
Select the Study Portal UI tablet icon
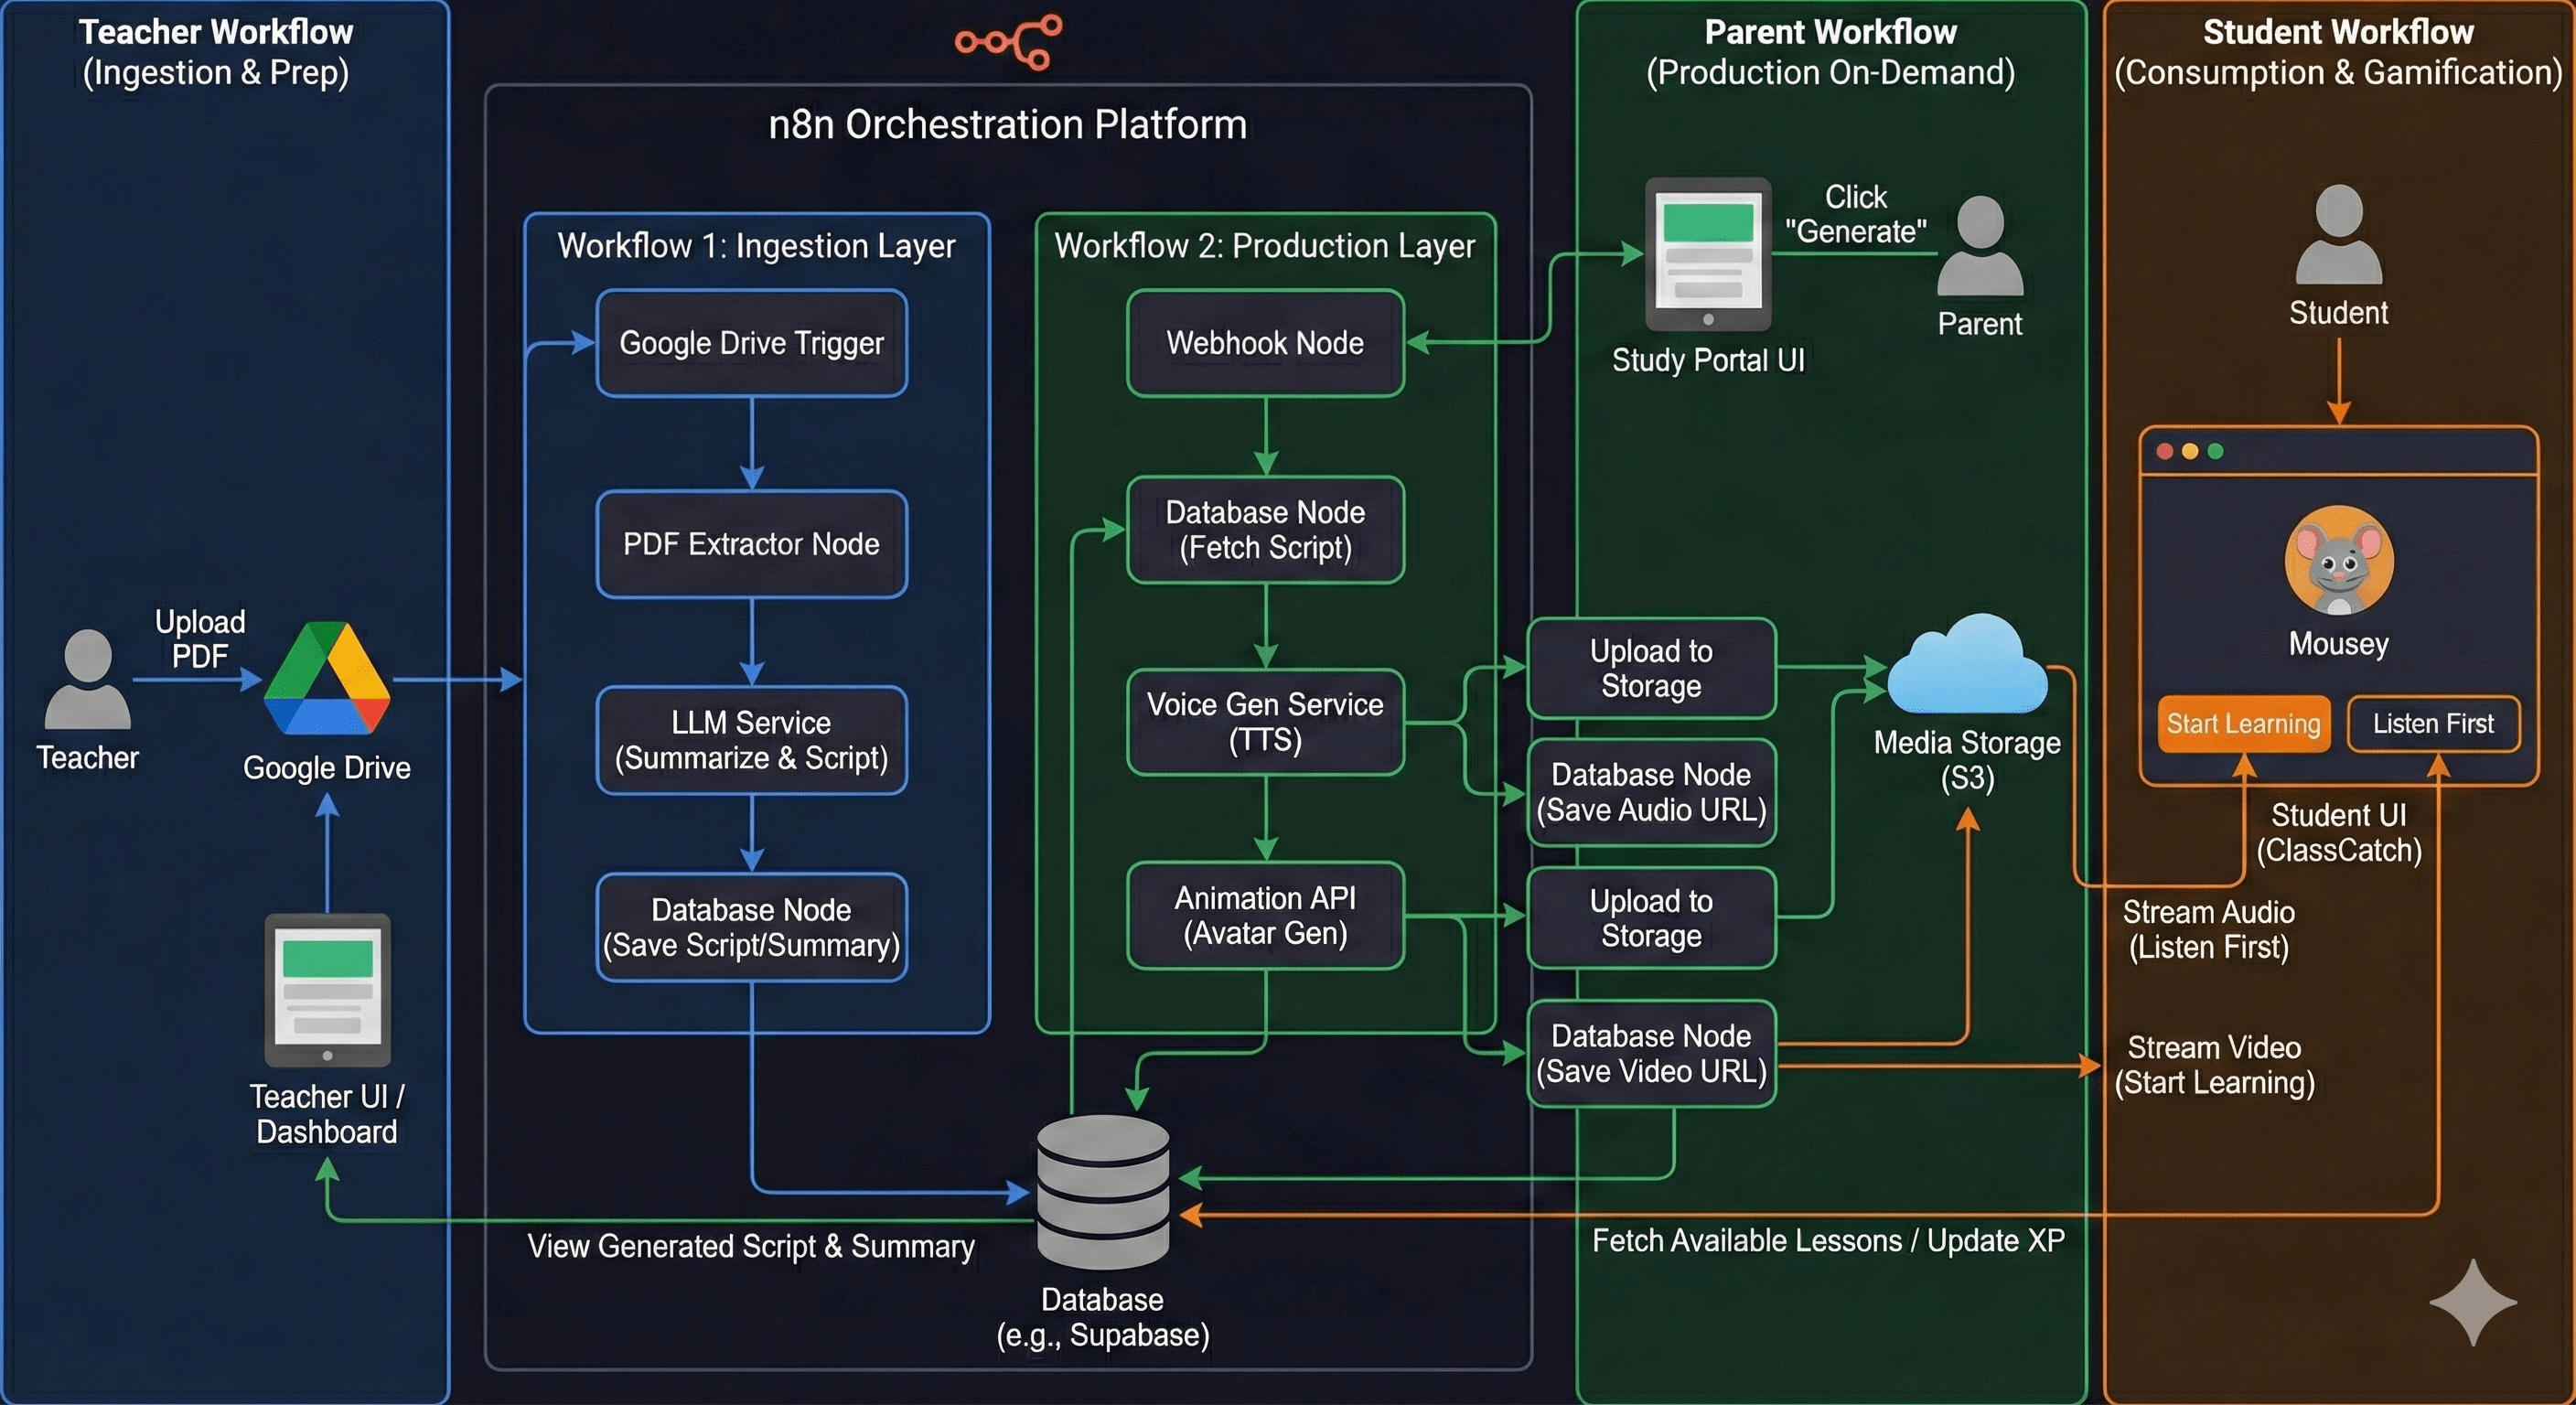pos(1708,254)
